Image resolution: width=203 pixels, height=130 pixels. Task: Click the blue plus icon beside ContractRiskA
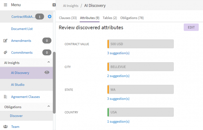[49, 17]
